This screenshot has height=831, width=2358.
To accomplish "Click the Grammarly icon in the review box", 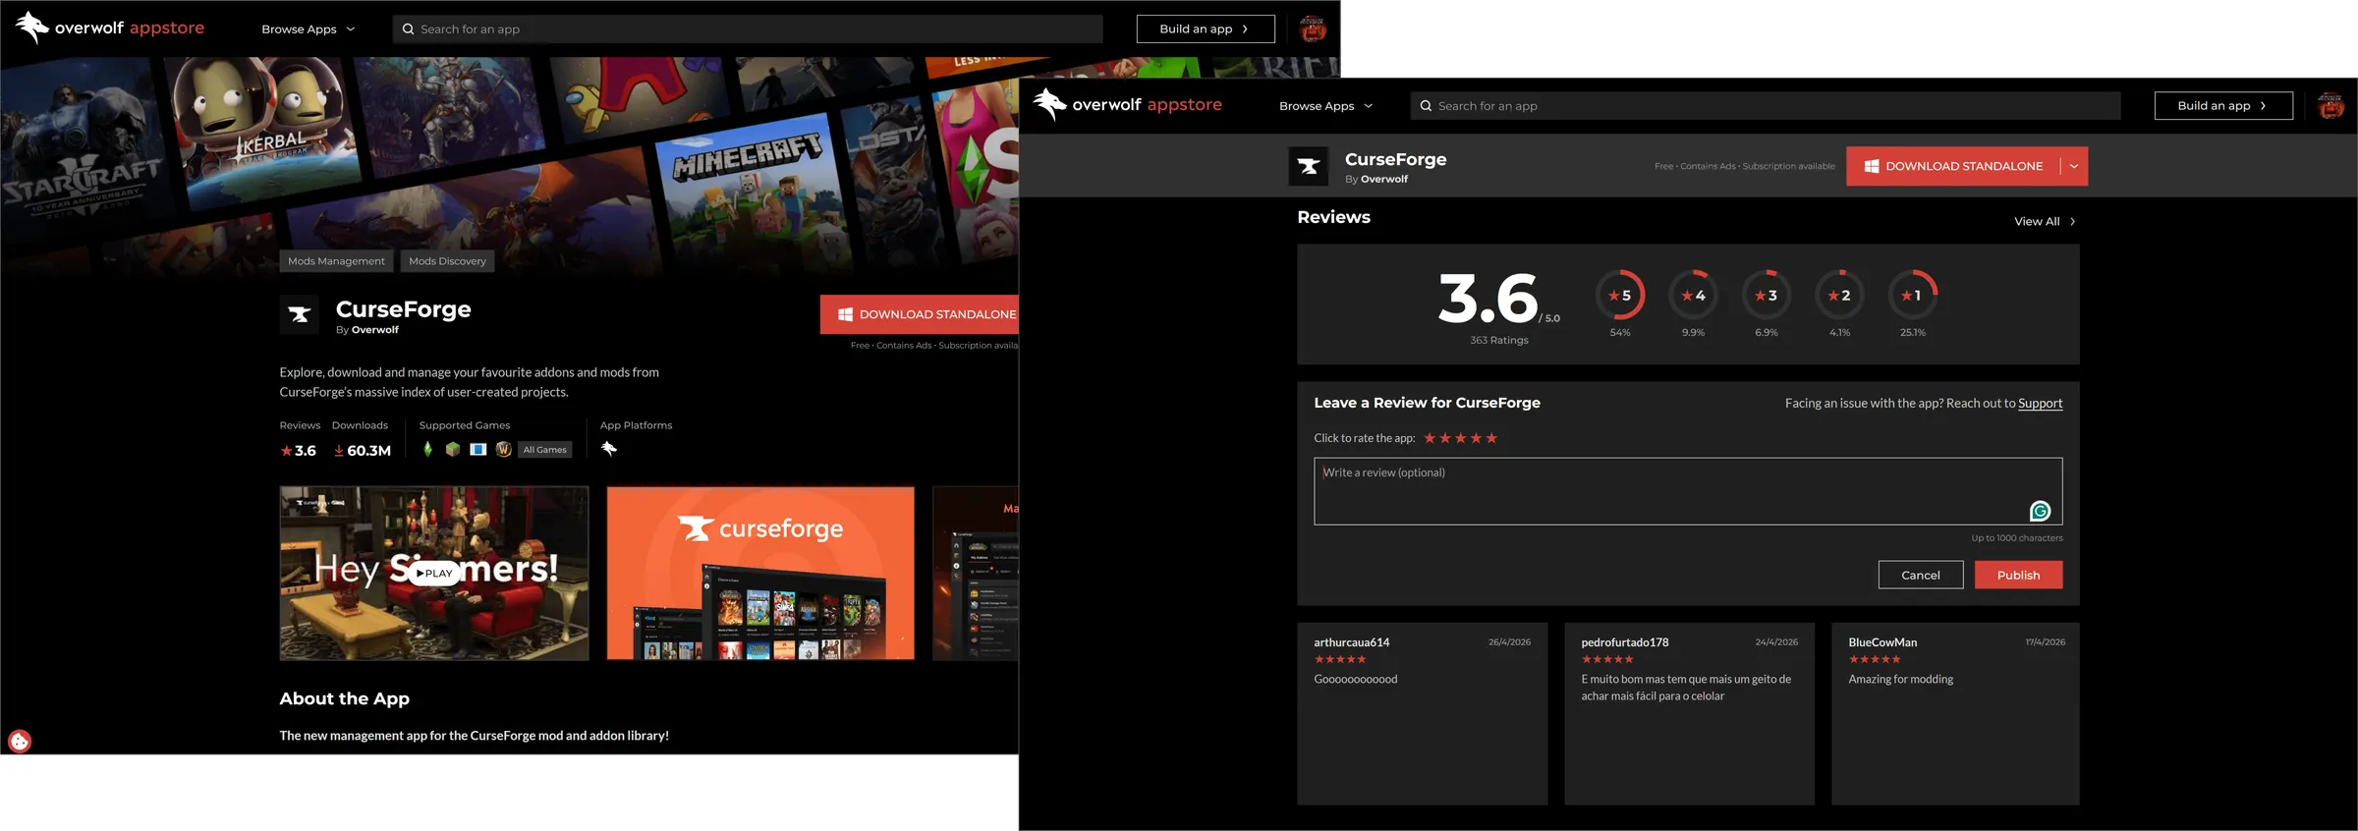I will point(2041,511).
